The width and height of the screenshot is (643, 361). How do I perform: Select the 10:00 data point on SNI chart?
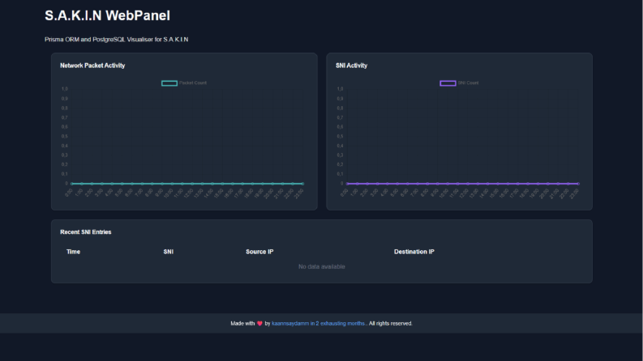(x=448, y=184)
